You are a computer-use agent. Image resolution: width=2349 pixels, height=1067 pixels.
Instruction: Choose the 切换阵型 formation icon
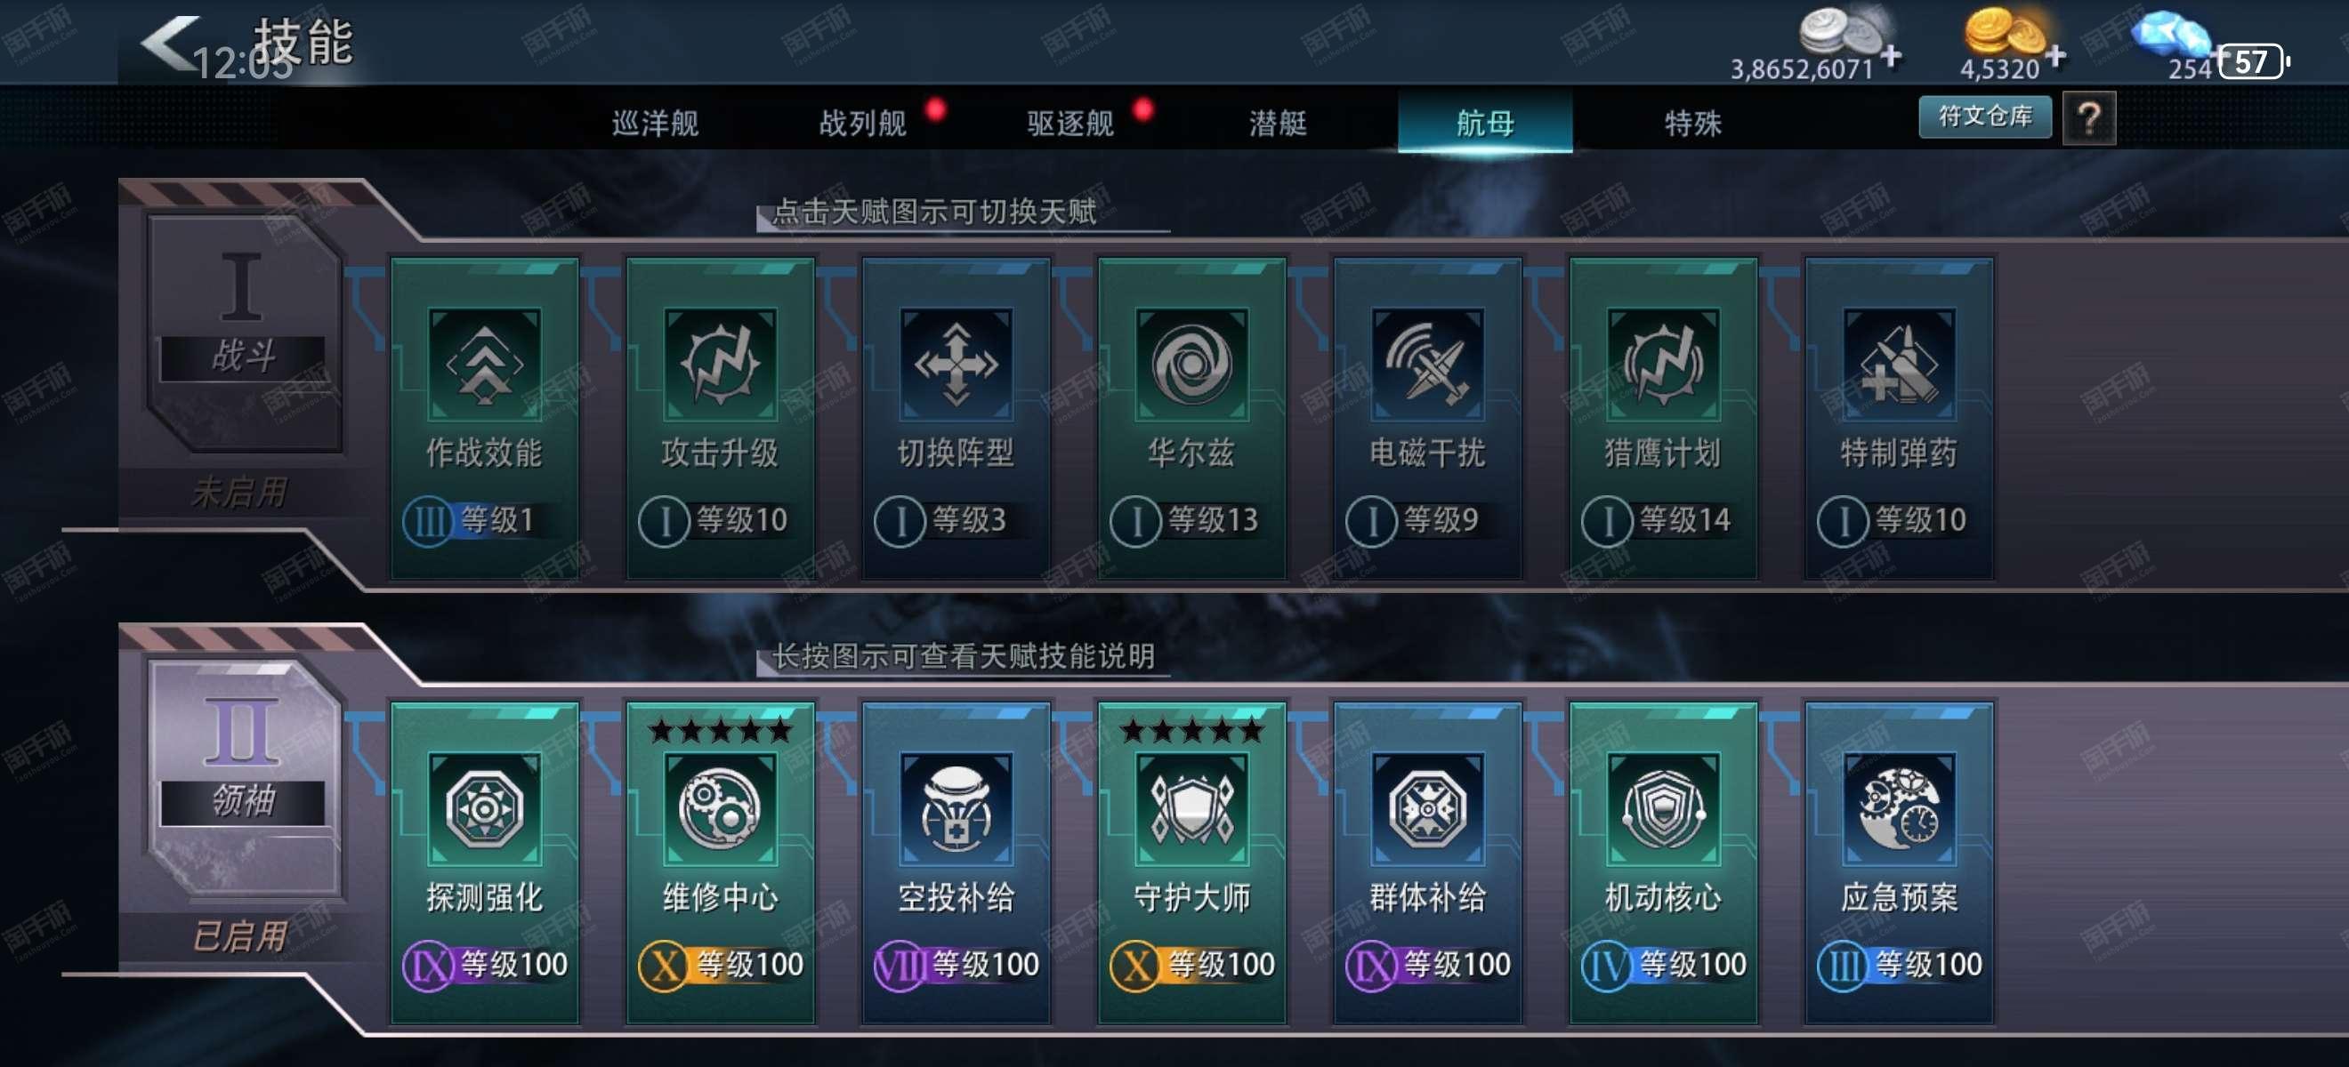point(956,364)
